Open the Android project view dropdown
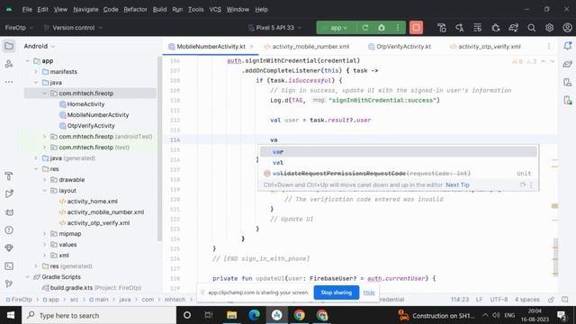Image resolution: width=576 pixels, height=324 pixels. click(x=40, y=46)
